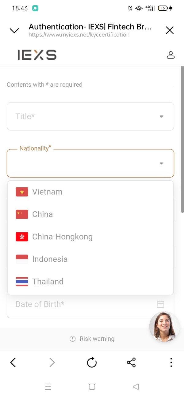Pick China-Hongkong option
Screen dimensions: 184x398
click(x=62, y=237)
